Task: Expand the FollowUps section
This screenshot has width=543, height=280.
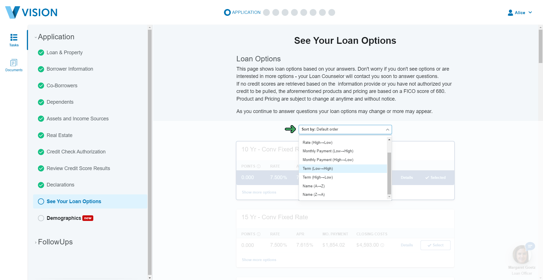Action: click(x=55, y=242)
